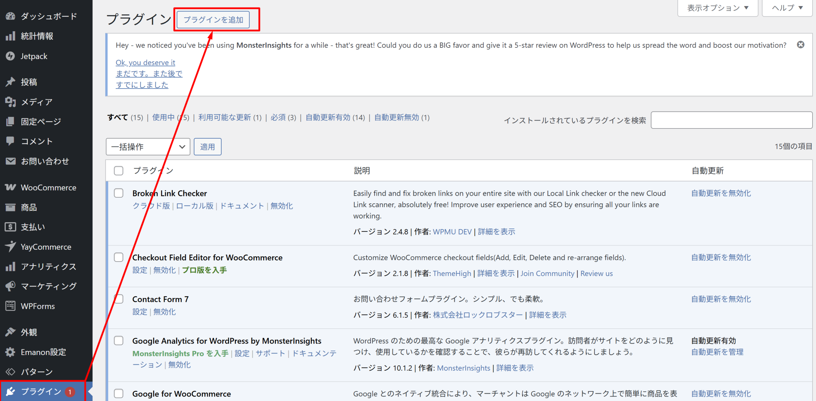Click the プラグインを追加 button

click(213, 20)
